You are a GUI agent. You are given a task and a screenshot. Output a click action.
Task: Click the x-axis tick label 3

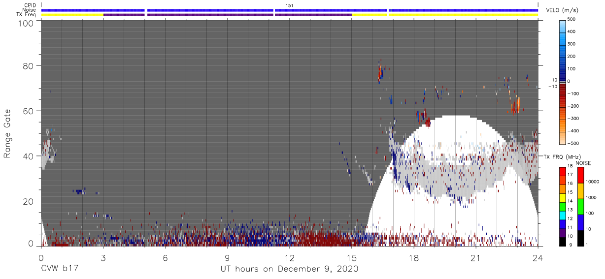(x=103, y=258)
